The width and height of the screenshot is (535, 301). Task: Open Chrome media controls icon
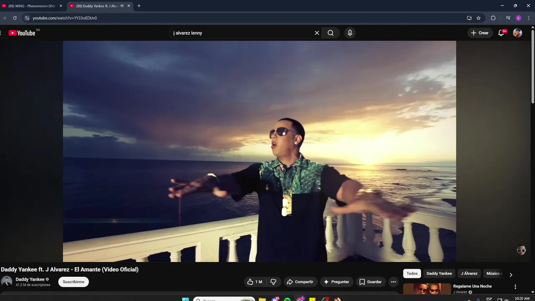pos(508,18)
